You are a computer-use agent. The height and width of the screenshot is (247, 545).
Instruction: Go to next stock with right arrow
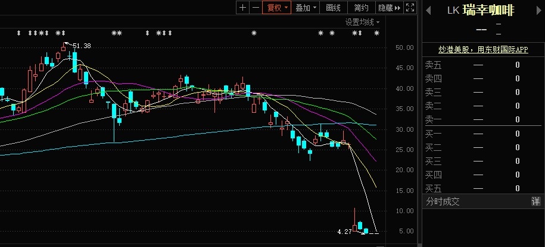[x=539, y=10]
